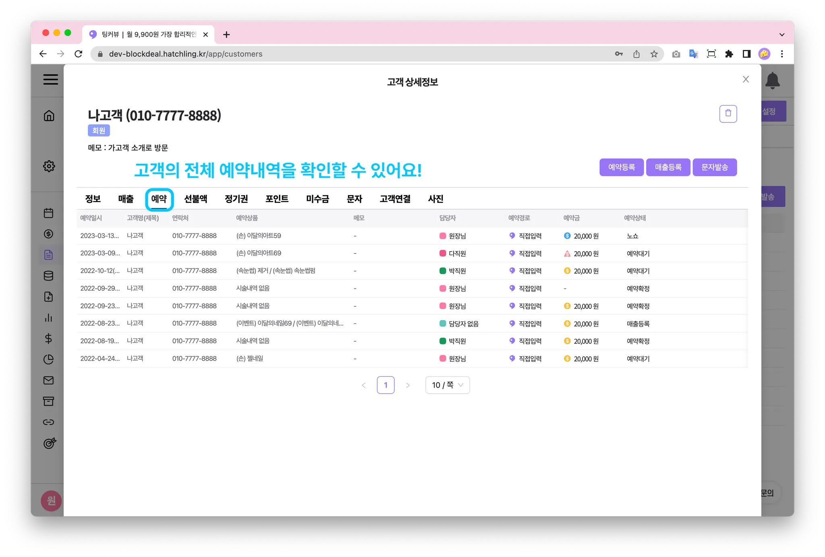The height and width of the screenshot is (557, 825).
Task: Click the bar chart statistics icon
Action: click(x=48, y=318)
